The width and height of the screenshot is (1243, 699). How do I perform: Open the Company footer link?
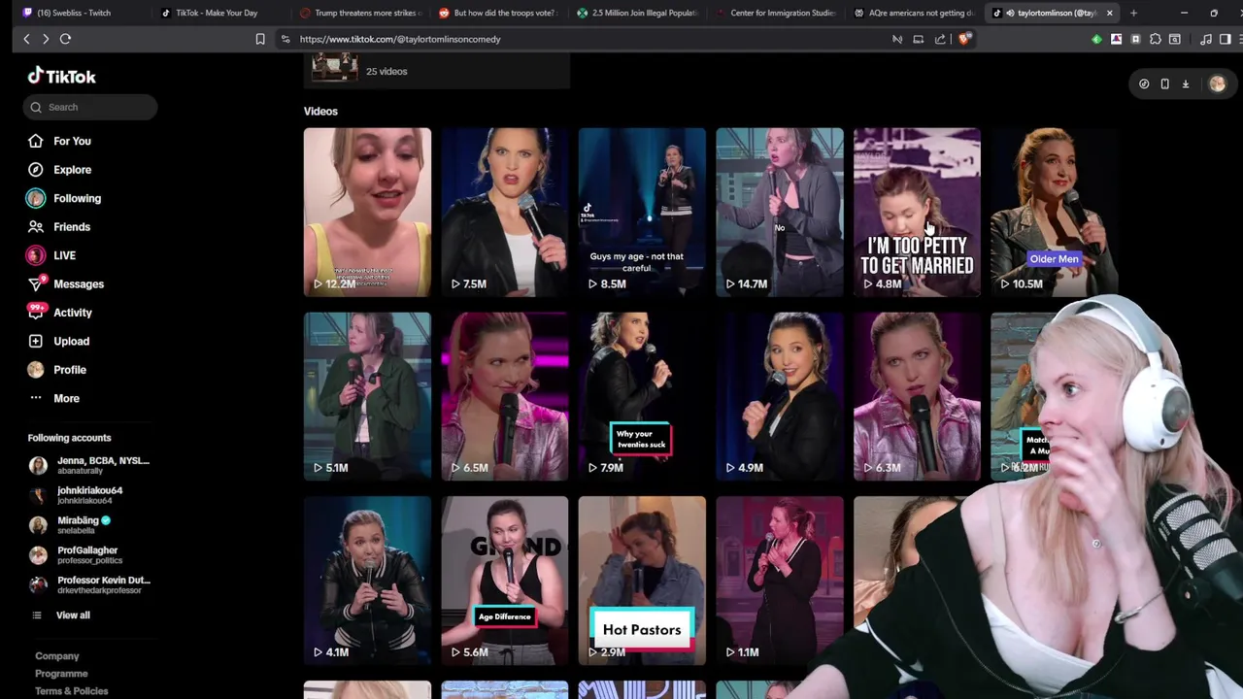coord(56,656)
